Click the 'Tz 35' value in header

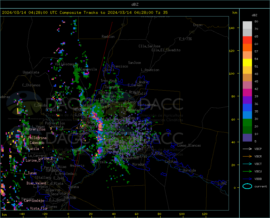[x=162, y=13]
